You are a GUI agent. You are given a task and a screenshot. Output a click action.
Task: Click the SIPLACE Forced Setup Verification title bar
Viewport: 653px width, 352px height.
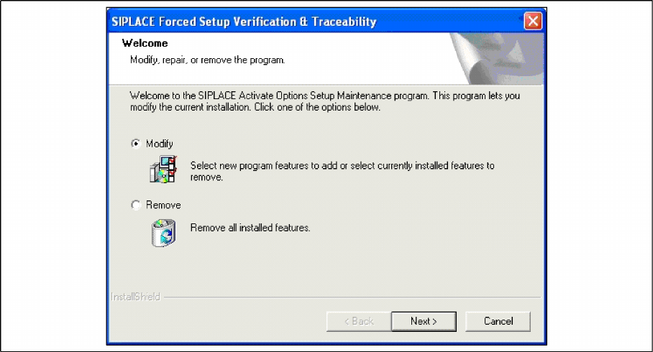pyautogui.click(x=316, y=22)
